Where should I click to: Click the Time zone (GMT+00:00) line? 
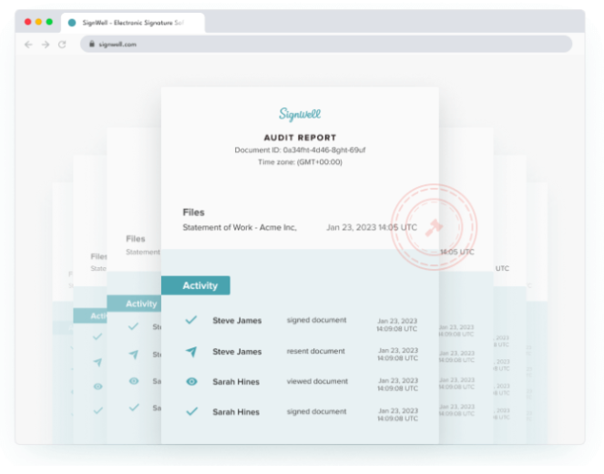pyautogui.click(x=300, y=161)
